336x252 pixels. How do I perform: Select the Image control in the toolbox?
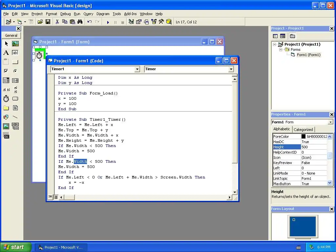(6, 126)
